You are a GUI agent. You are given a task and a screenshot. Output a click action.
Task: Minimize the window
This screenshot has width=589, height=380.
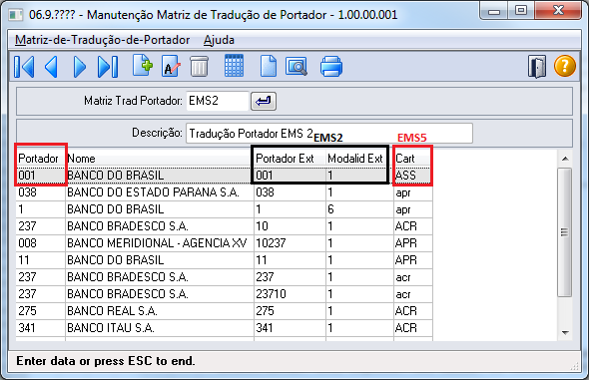click(x=494, y=11)
